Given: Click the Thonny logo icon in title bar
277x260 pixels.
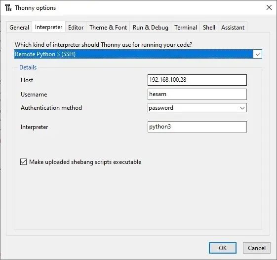Looking at the screenshot, I should click(x=8, y=8).
